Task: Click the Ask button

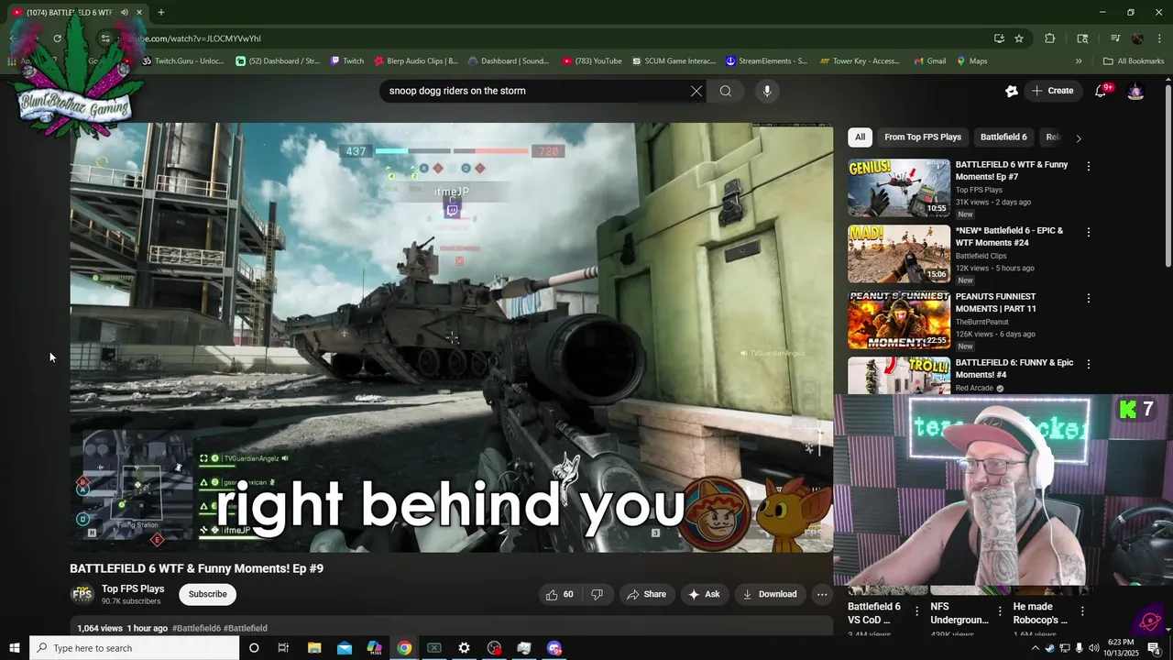Action: [x=704, y=594]
